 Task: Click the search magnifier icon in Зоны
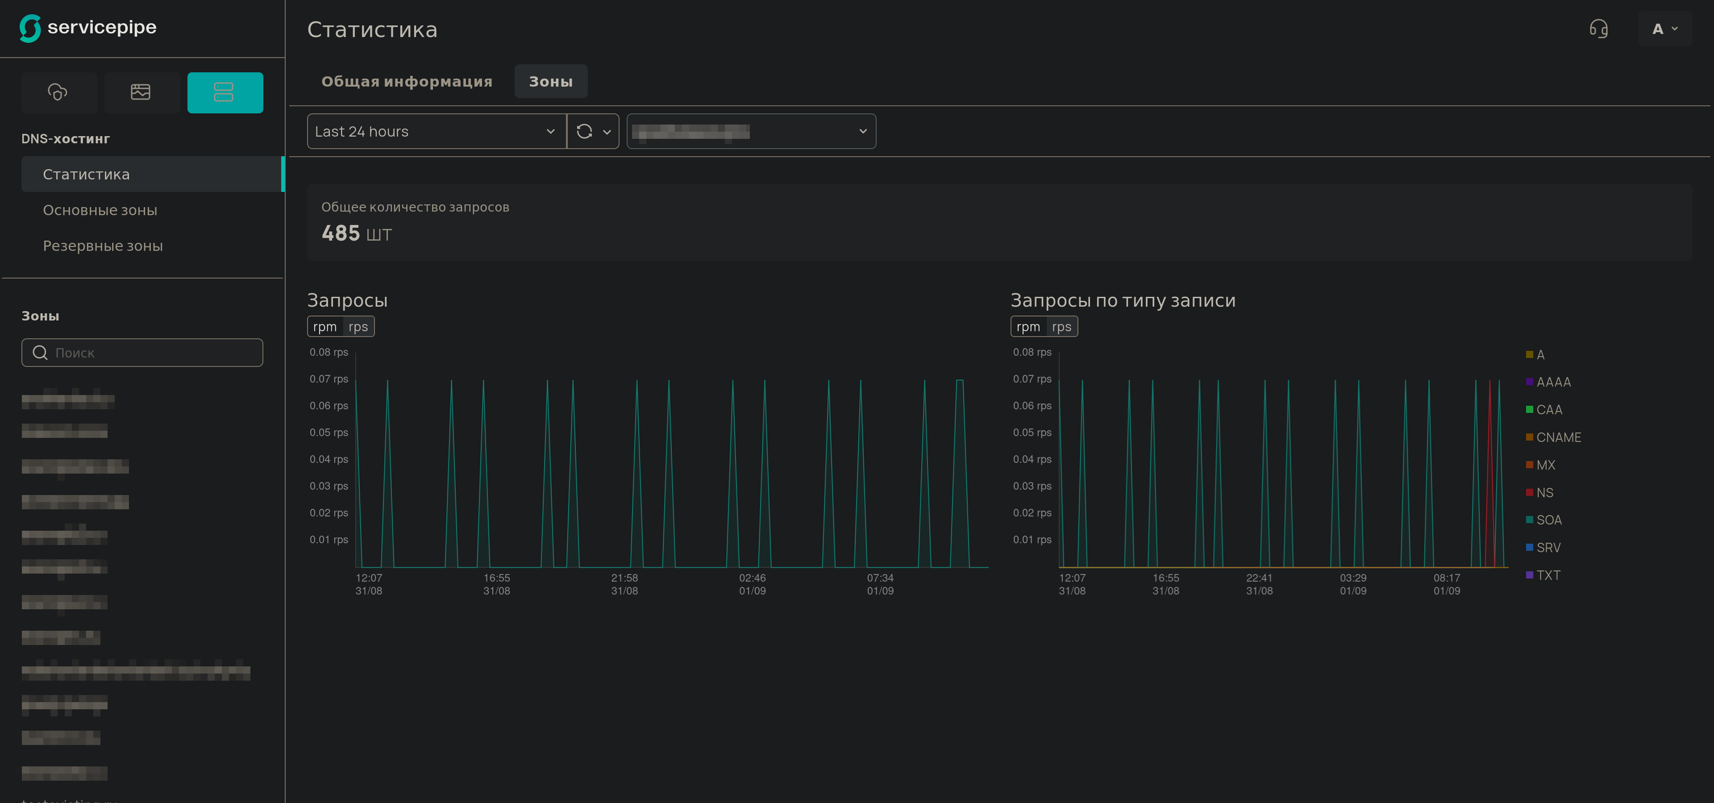pos(40,353)
